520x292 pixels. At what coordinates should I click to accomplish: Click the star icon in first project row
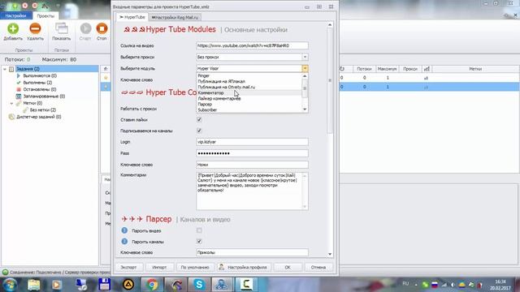pos(106,78)
